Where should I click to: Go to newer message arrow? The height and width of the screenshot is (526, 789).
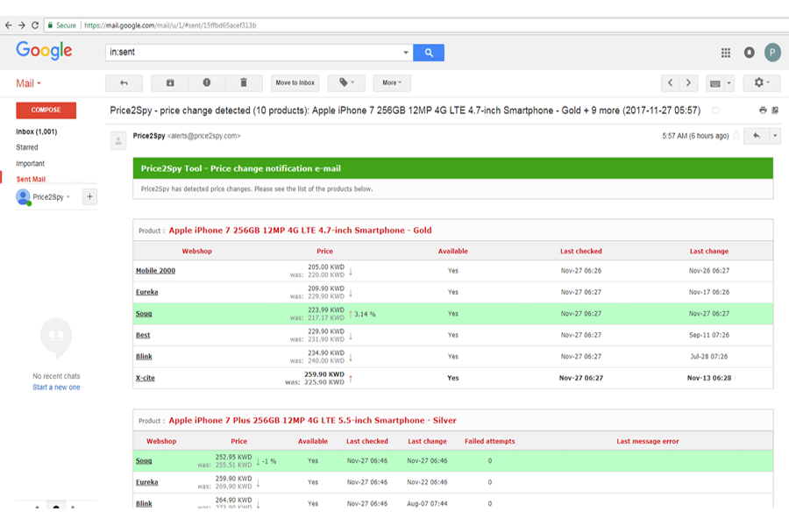(671, 83)
